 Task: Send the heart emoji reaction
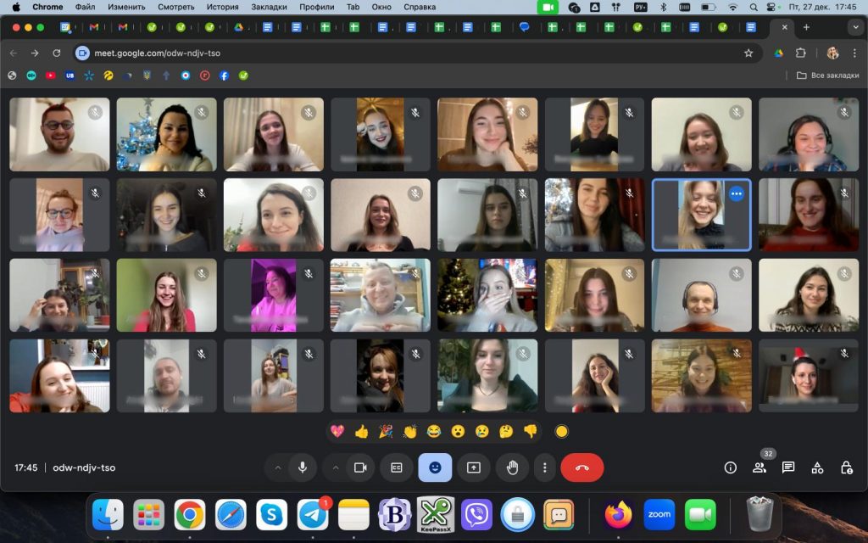point(337,431)
